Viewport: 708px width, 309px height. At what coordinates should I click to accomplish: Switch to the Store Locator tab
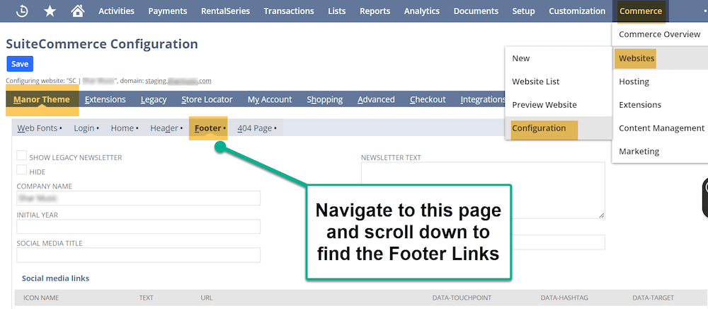click(x=207, y=99)
